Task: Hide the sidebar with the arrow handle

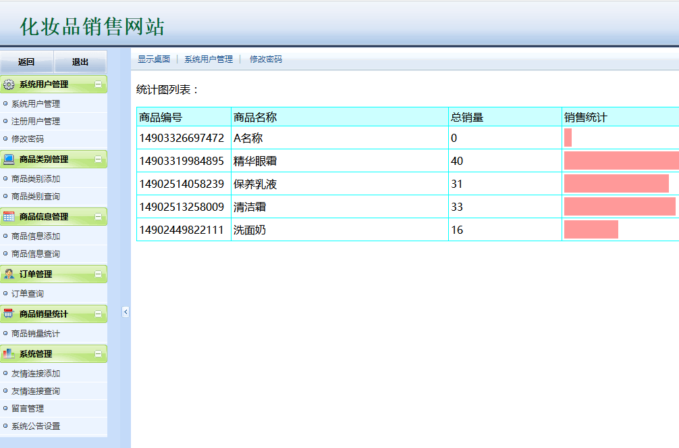Action: (126, 312)
